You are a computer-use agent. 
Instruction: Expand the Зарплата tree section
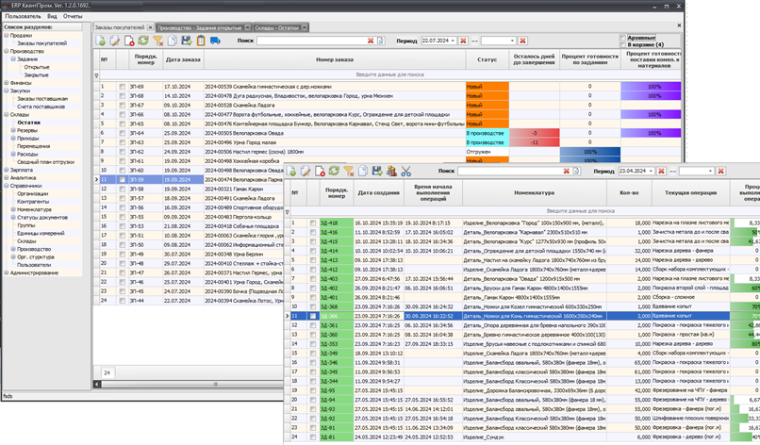pos(7,169)
